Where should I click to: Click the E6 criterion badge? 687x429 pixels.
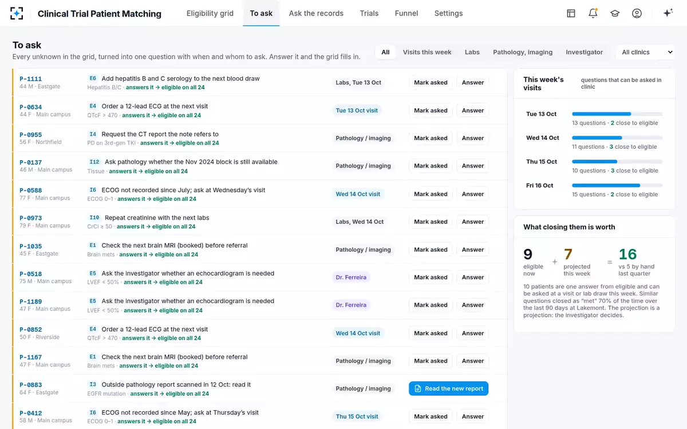click(93, 78)
